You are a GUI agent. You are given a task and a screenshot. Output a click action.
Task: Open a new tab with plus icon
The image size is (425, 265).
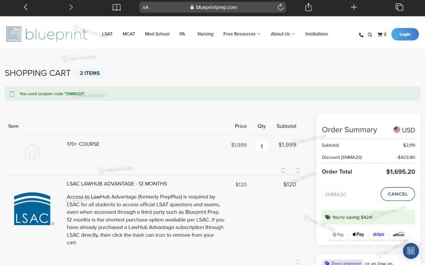point(354,7)
